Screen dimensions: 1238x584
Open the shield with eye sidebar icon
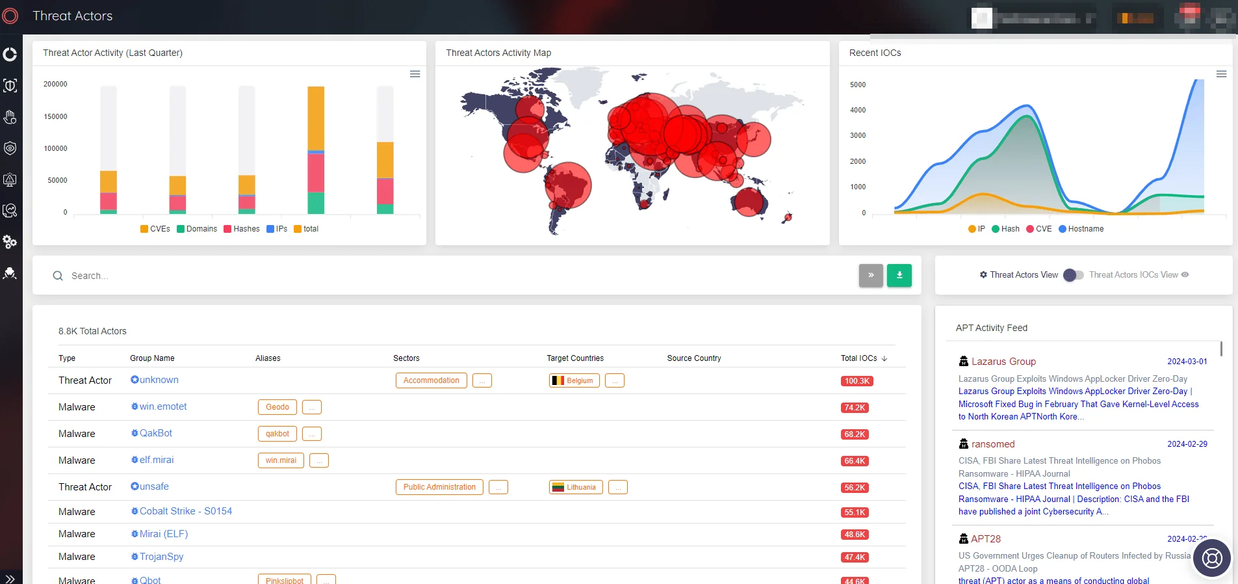pos(10,148)
